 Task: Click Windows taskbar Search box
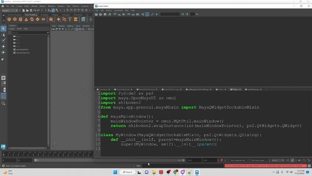(x=127, y=172)
